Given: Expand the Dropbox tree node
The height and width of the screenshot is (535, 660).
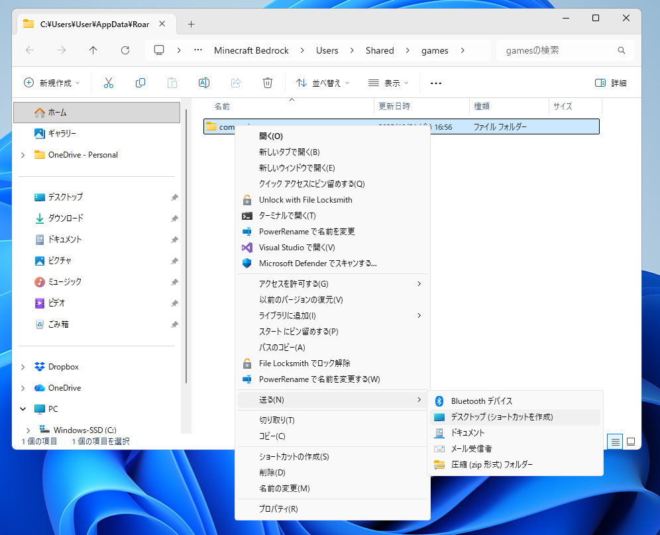Looking at the screenshot, I should (x=24, y=367).
